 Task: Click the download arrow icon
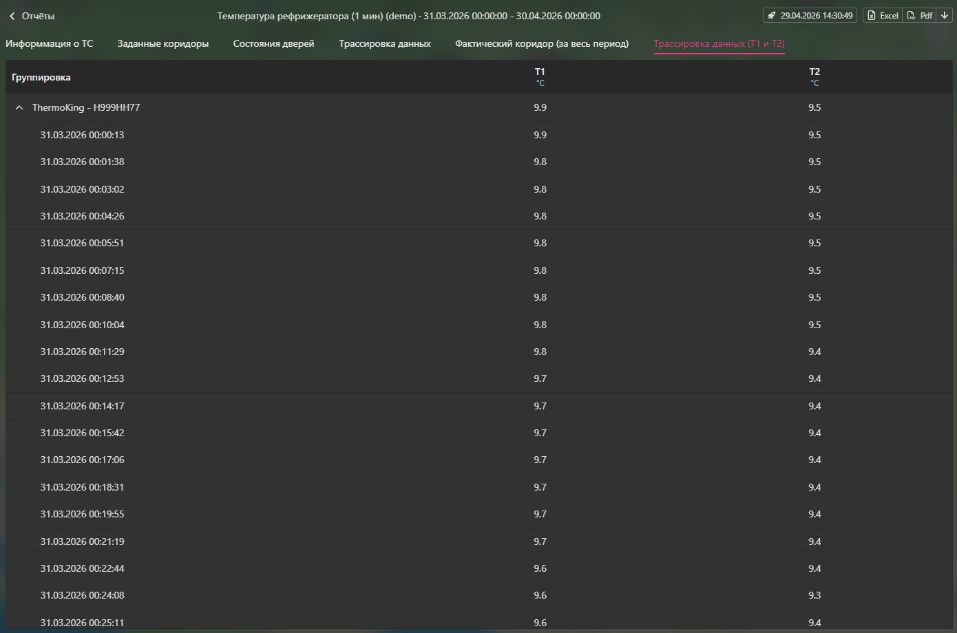(x=945, y=15)
